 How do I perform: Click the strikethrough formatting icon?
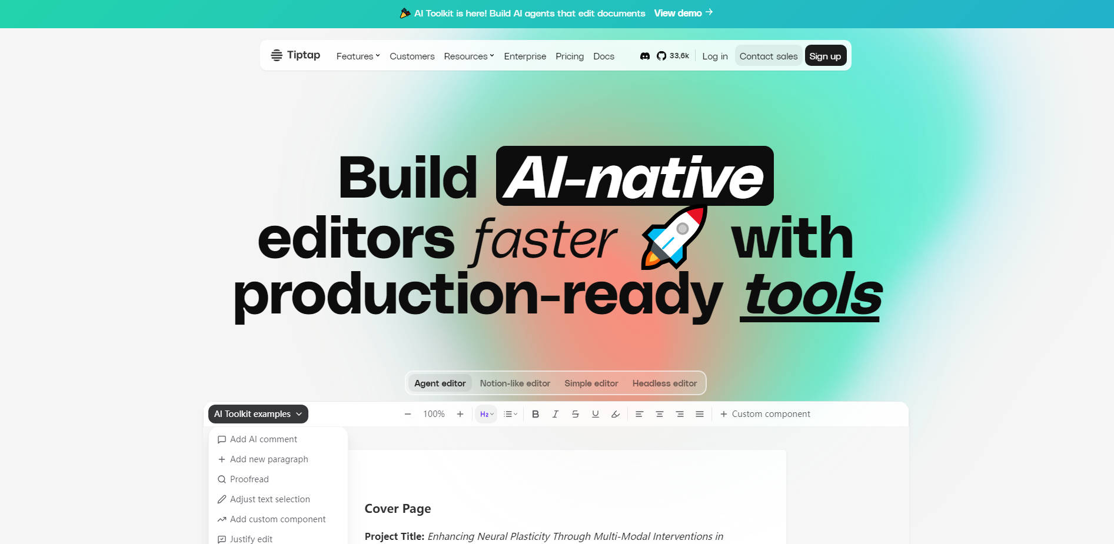[575, 414]
